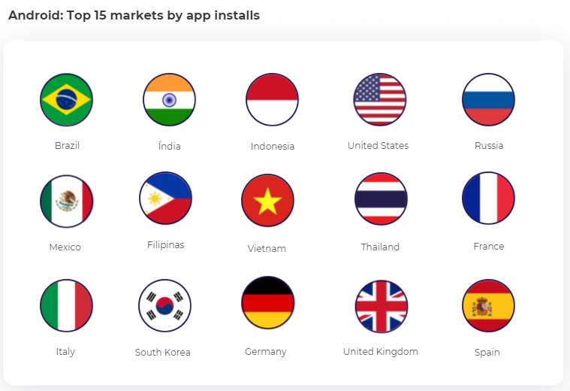This screenshot has height=391, width=570.
Task: Pick the Vietnam flag with yellow star
Action: coord(267,200)
